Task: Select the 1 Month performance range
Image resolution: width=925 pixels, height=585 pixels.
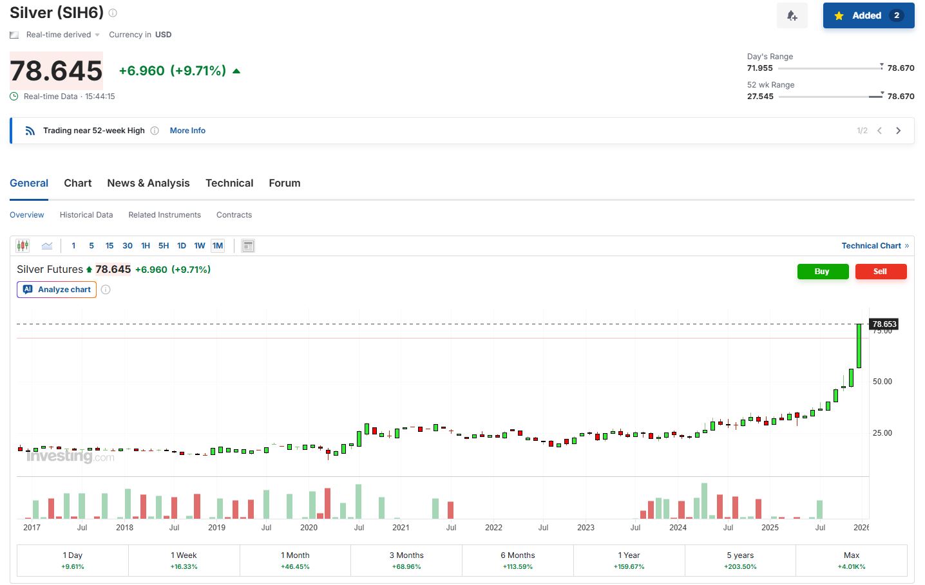Action: coord(295,561)
